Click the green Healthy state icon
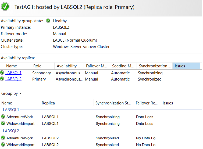The image size is (203, 149). pyautogui.click(x=48, y=21)
